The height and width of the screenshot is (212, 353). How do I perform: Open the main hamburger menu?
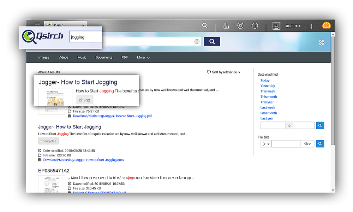point(37,24)
